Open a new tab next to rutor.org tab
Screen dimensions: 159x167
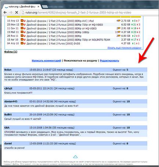pyautogui.click(x=45, y=7)
